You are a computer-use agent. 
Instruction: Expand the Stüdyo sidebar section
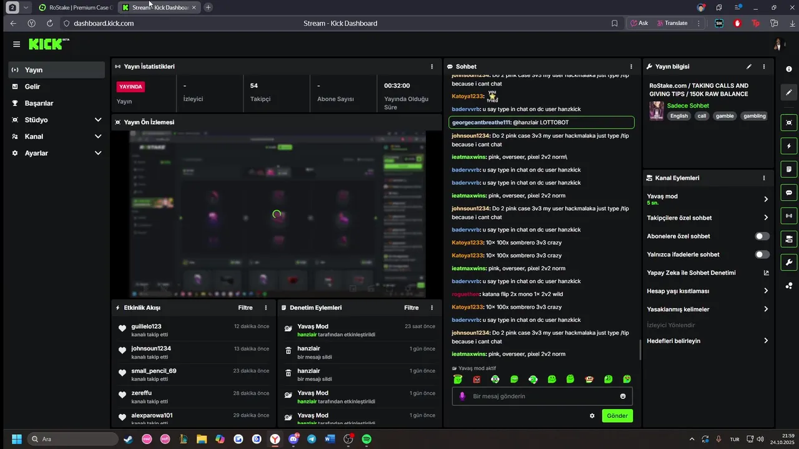[57, 120]
